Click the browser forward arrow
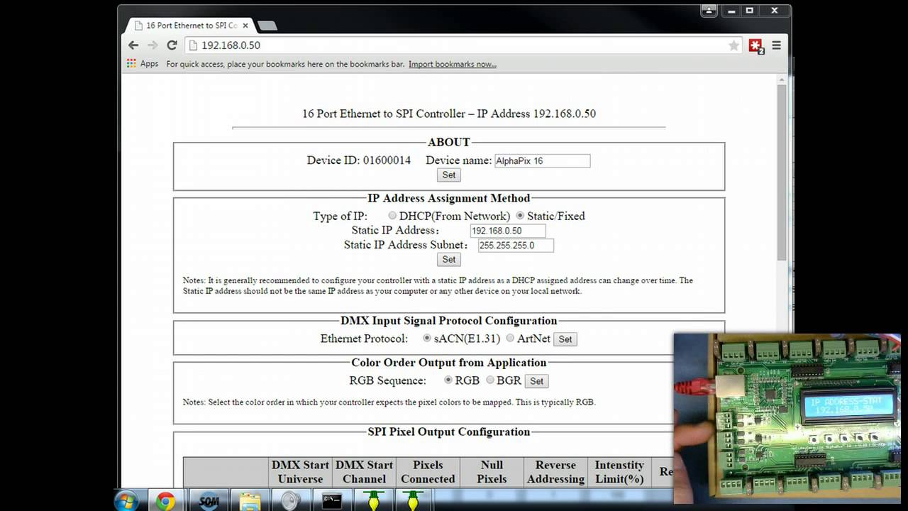The image size is (908, 511). [153, 45]
